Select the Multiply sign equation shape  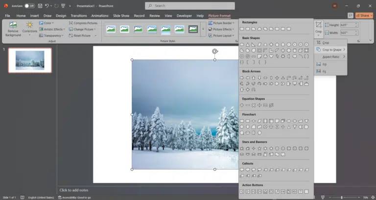tap(254, 105)
